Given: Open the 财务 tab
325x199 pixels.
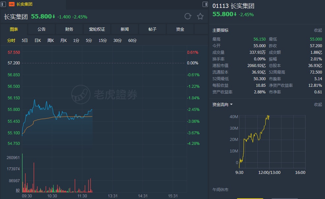Looking at the screenshot, I should click(x=69, y=29).
